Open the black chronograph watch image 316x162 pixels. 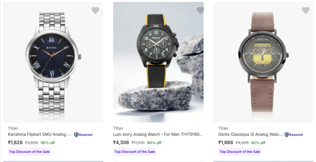coord(158,63)
